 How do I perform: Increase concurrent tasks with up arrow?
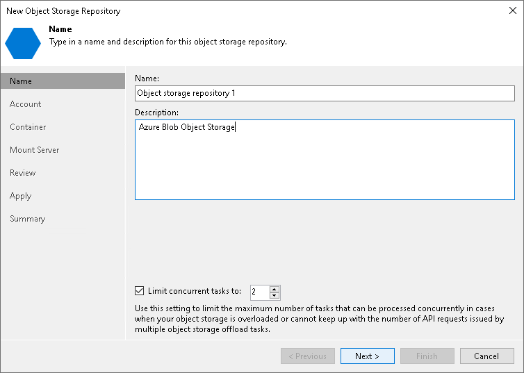pos(275,289)
